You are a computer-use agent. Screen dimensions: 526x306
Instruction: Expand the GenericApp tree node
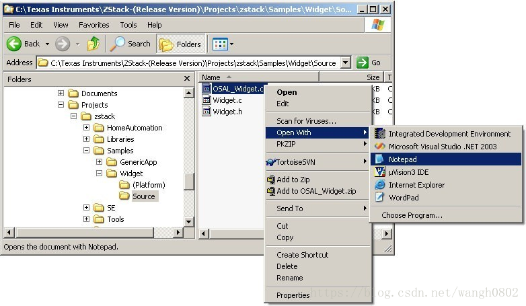point(99,161)
